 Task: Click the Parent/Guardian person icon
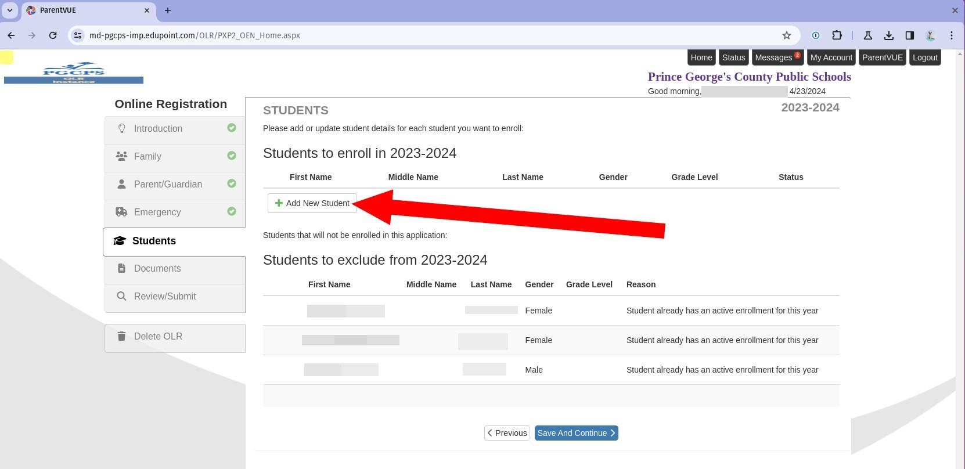[121, 185]
